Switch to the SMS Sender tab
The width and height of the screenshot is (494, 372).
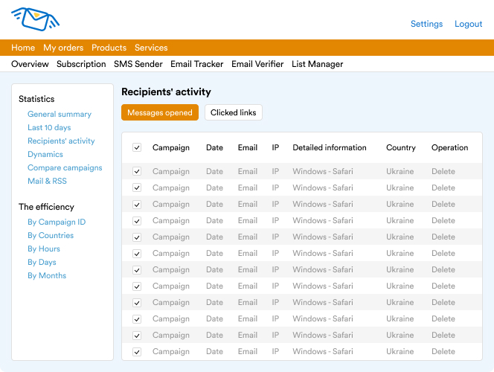[138, 64]
